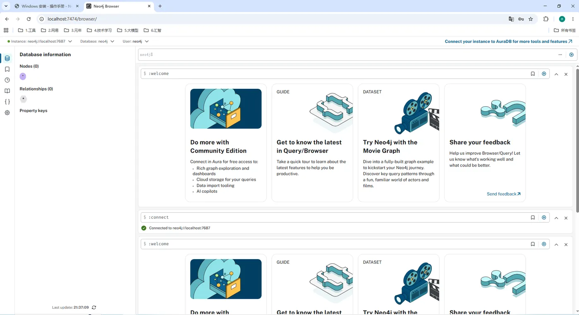This screenshot has width=579, height=315.
Task: Click the Google Translate icon in address bar
Action: click(x=511, y=19)
